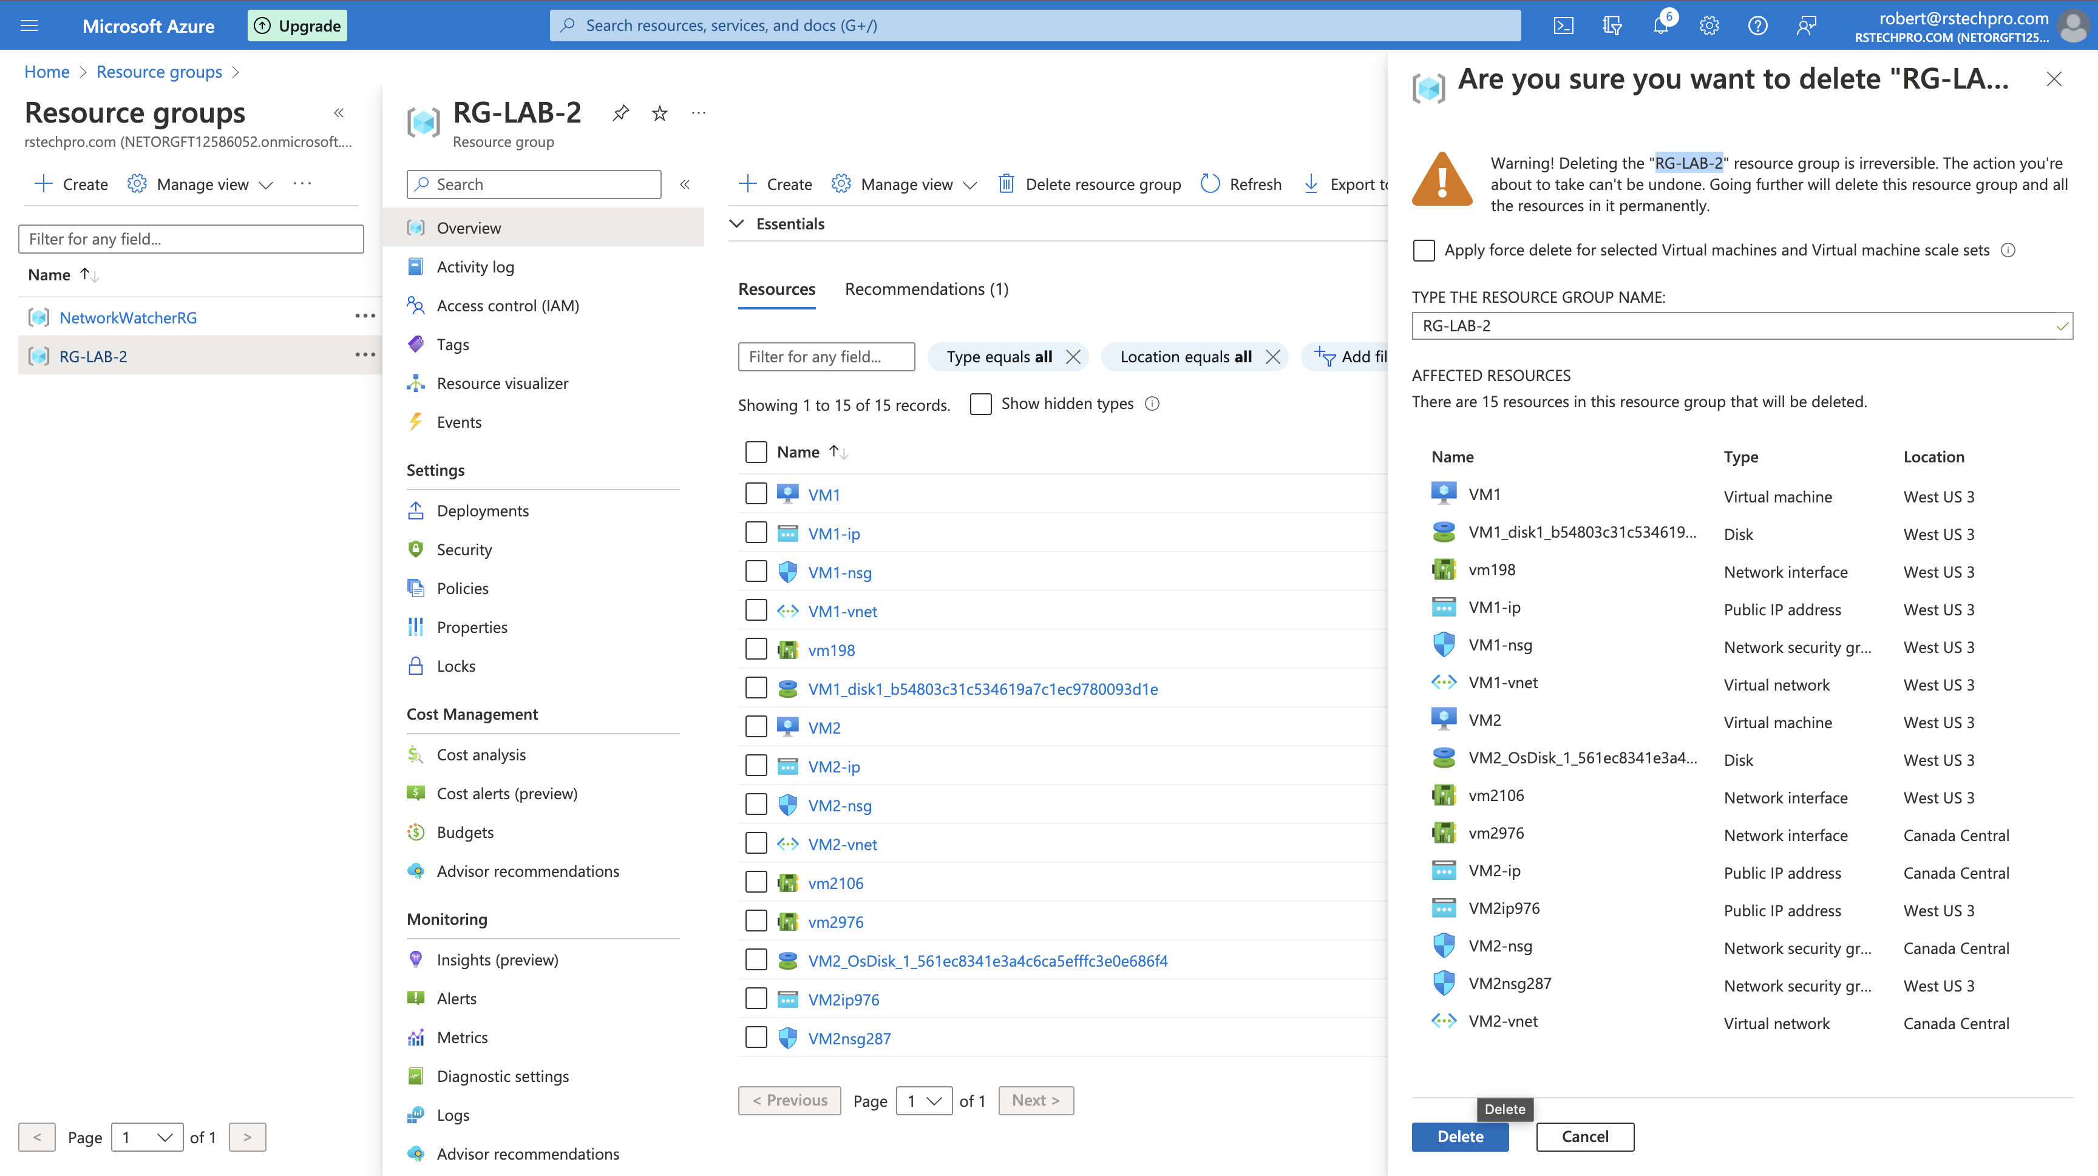Pin RG-LAB-2 to dashboard
Image resolution: width=2098 pixels, height=1176 pixels.
620,113
